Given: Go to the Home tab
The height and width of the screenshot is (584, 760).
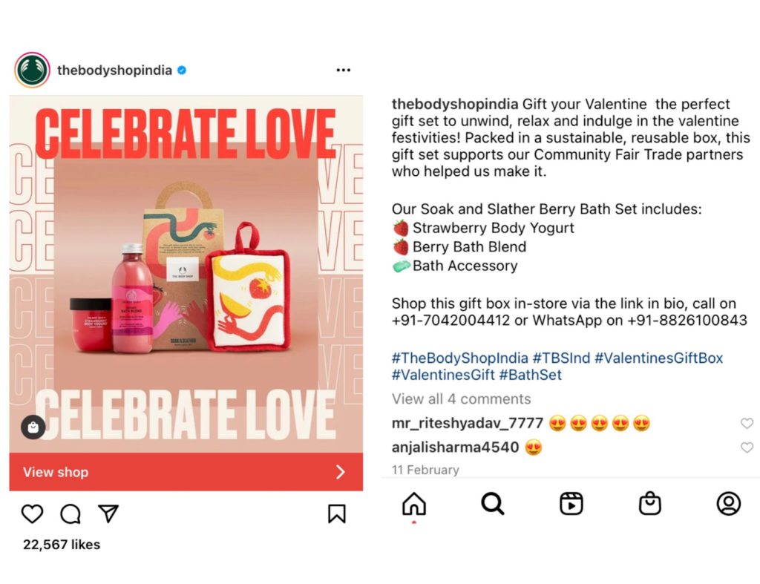Looking at the screenshot, I should point(414,504).
